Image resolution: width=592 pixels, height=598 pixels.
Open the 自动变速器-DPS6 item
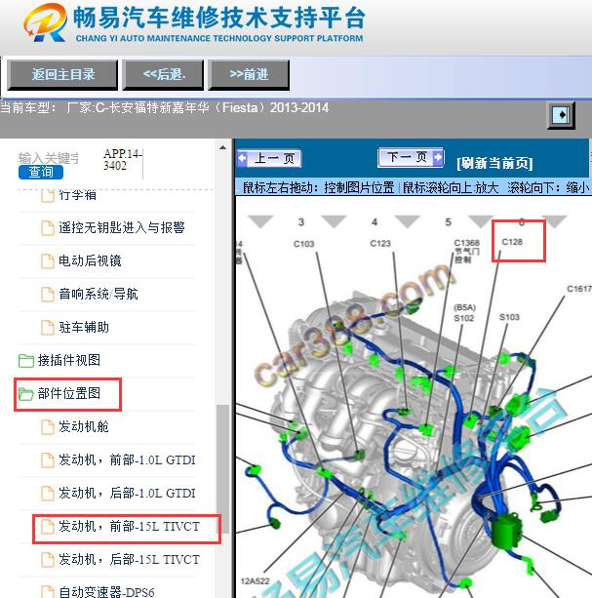point(106,590)
